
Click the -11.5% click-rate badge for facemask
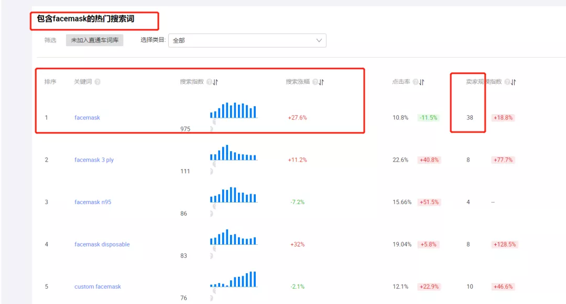click(428, 118)
